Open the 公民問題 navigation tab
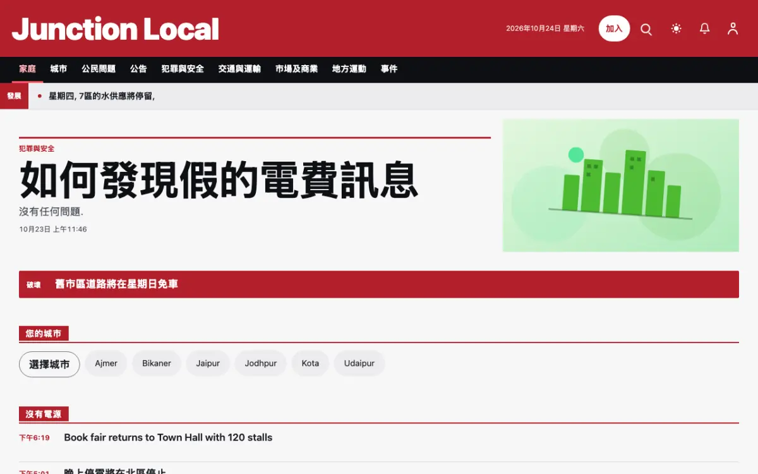The width and height of the screenshot is (758, 474). click(x=99, y=69)
